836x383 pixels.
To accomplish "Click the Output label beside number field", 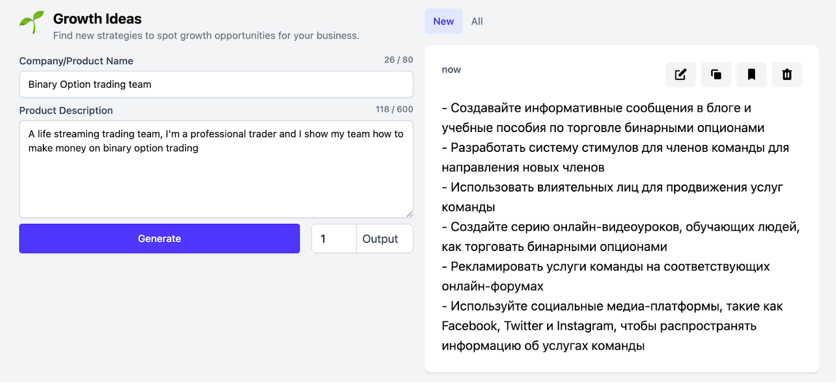I will [x=380, y=239].
